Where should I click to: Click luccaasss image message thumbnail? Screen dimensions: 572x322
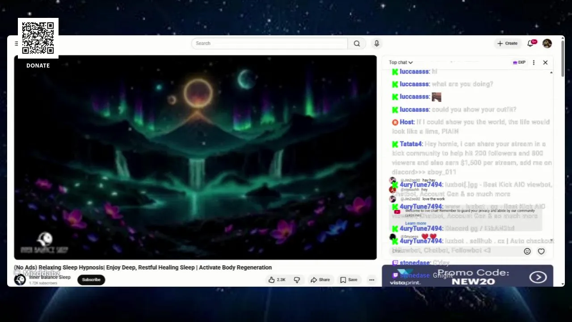pos(437,97)
